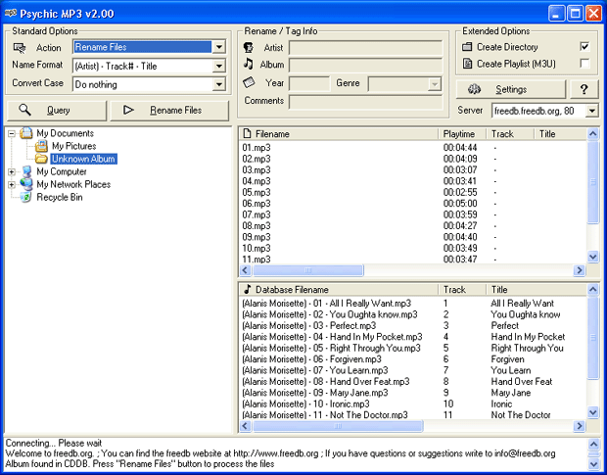The image size is (607, 475).
Task: Select the My Pictures tree item
Action: click(74, 146)
